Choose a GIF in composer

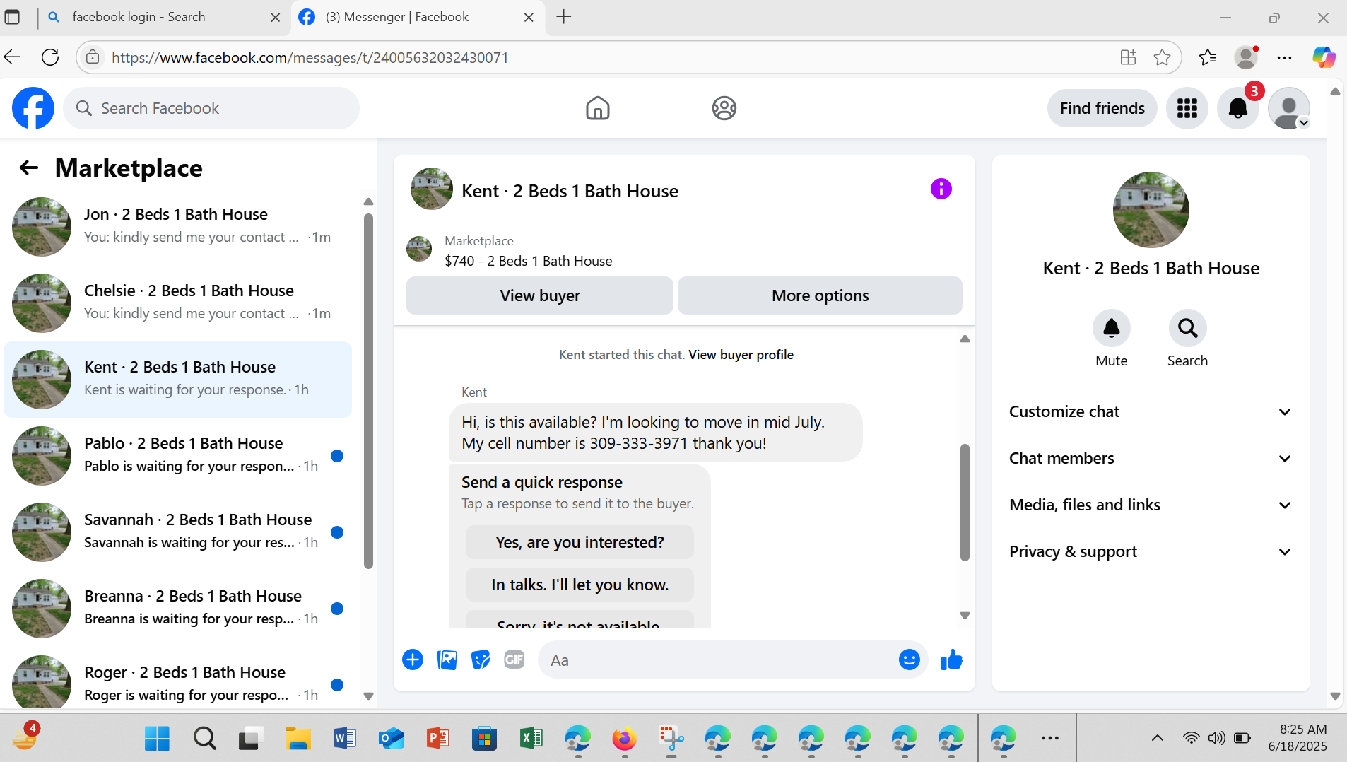point(514,660)
